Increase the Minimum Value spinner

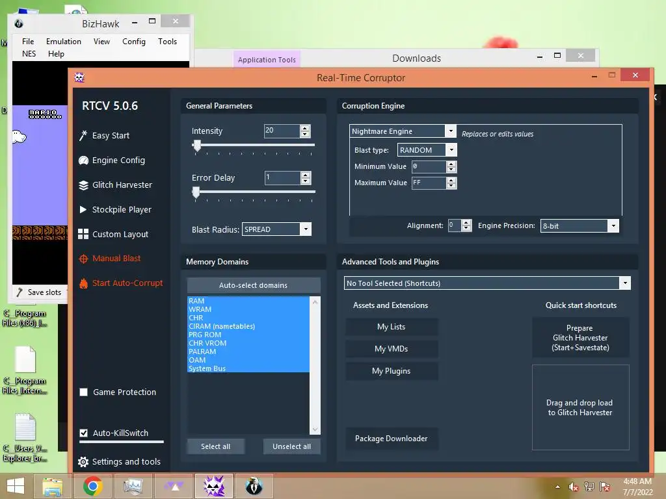click(x=451, y=164)
